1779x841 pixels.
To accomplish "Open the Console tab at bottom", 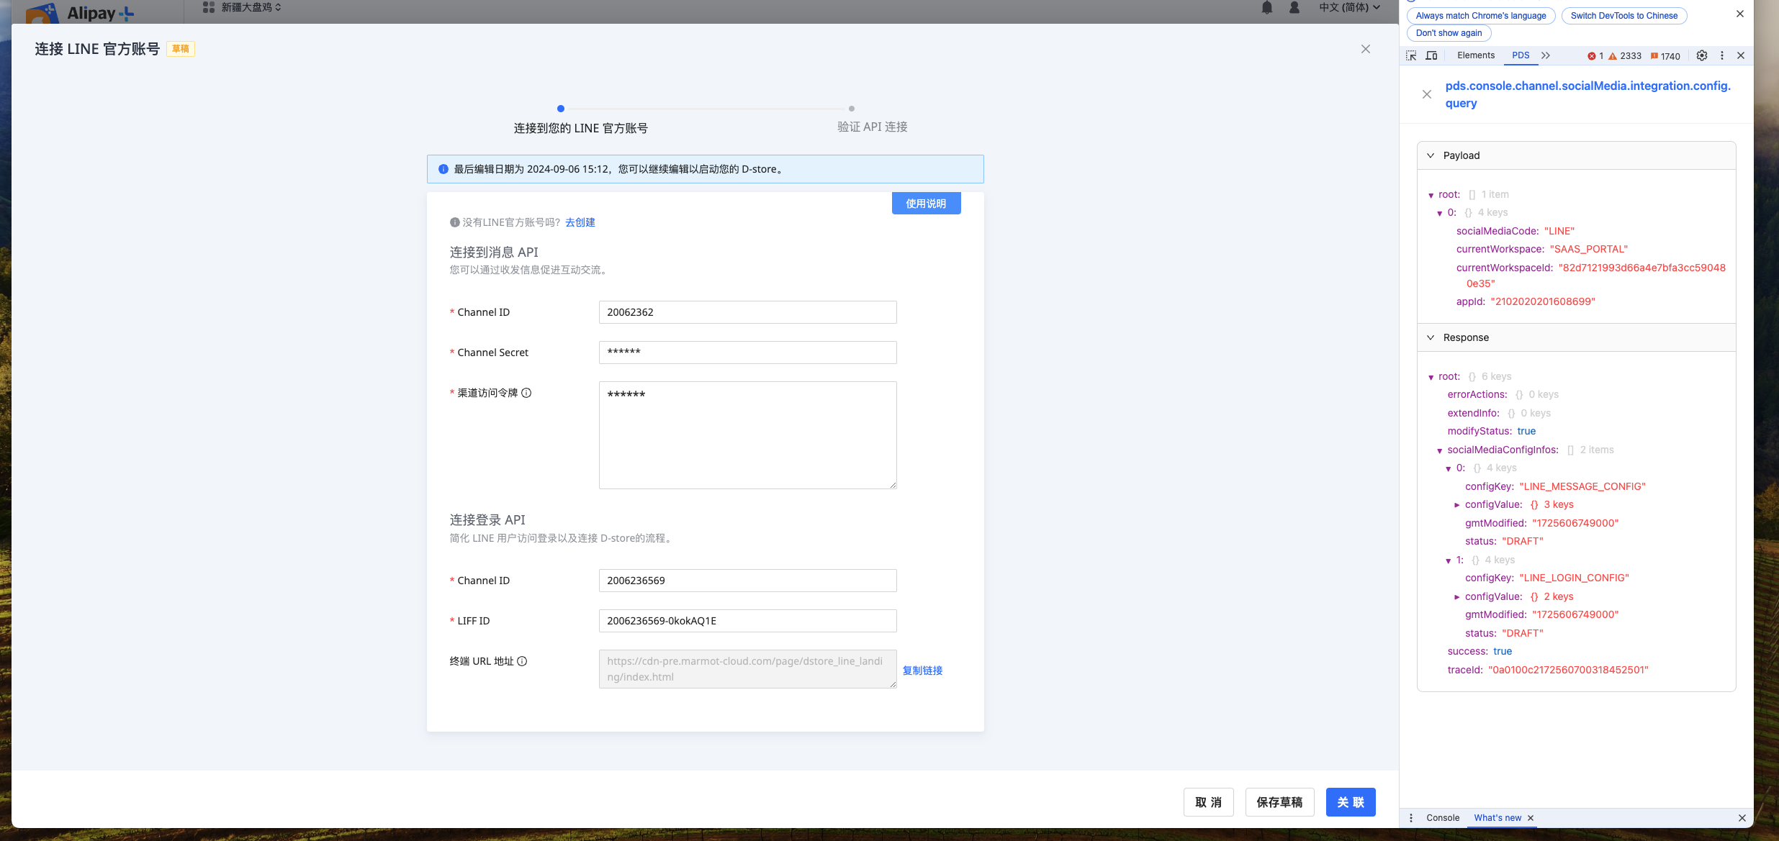I will [x=1442, y=817].
